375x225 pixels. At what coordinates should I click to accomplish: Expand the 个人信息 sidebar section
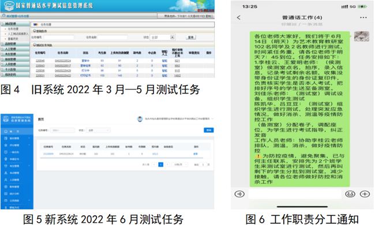pos(15,69)
